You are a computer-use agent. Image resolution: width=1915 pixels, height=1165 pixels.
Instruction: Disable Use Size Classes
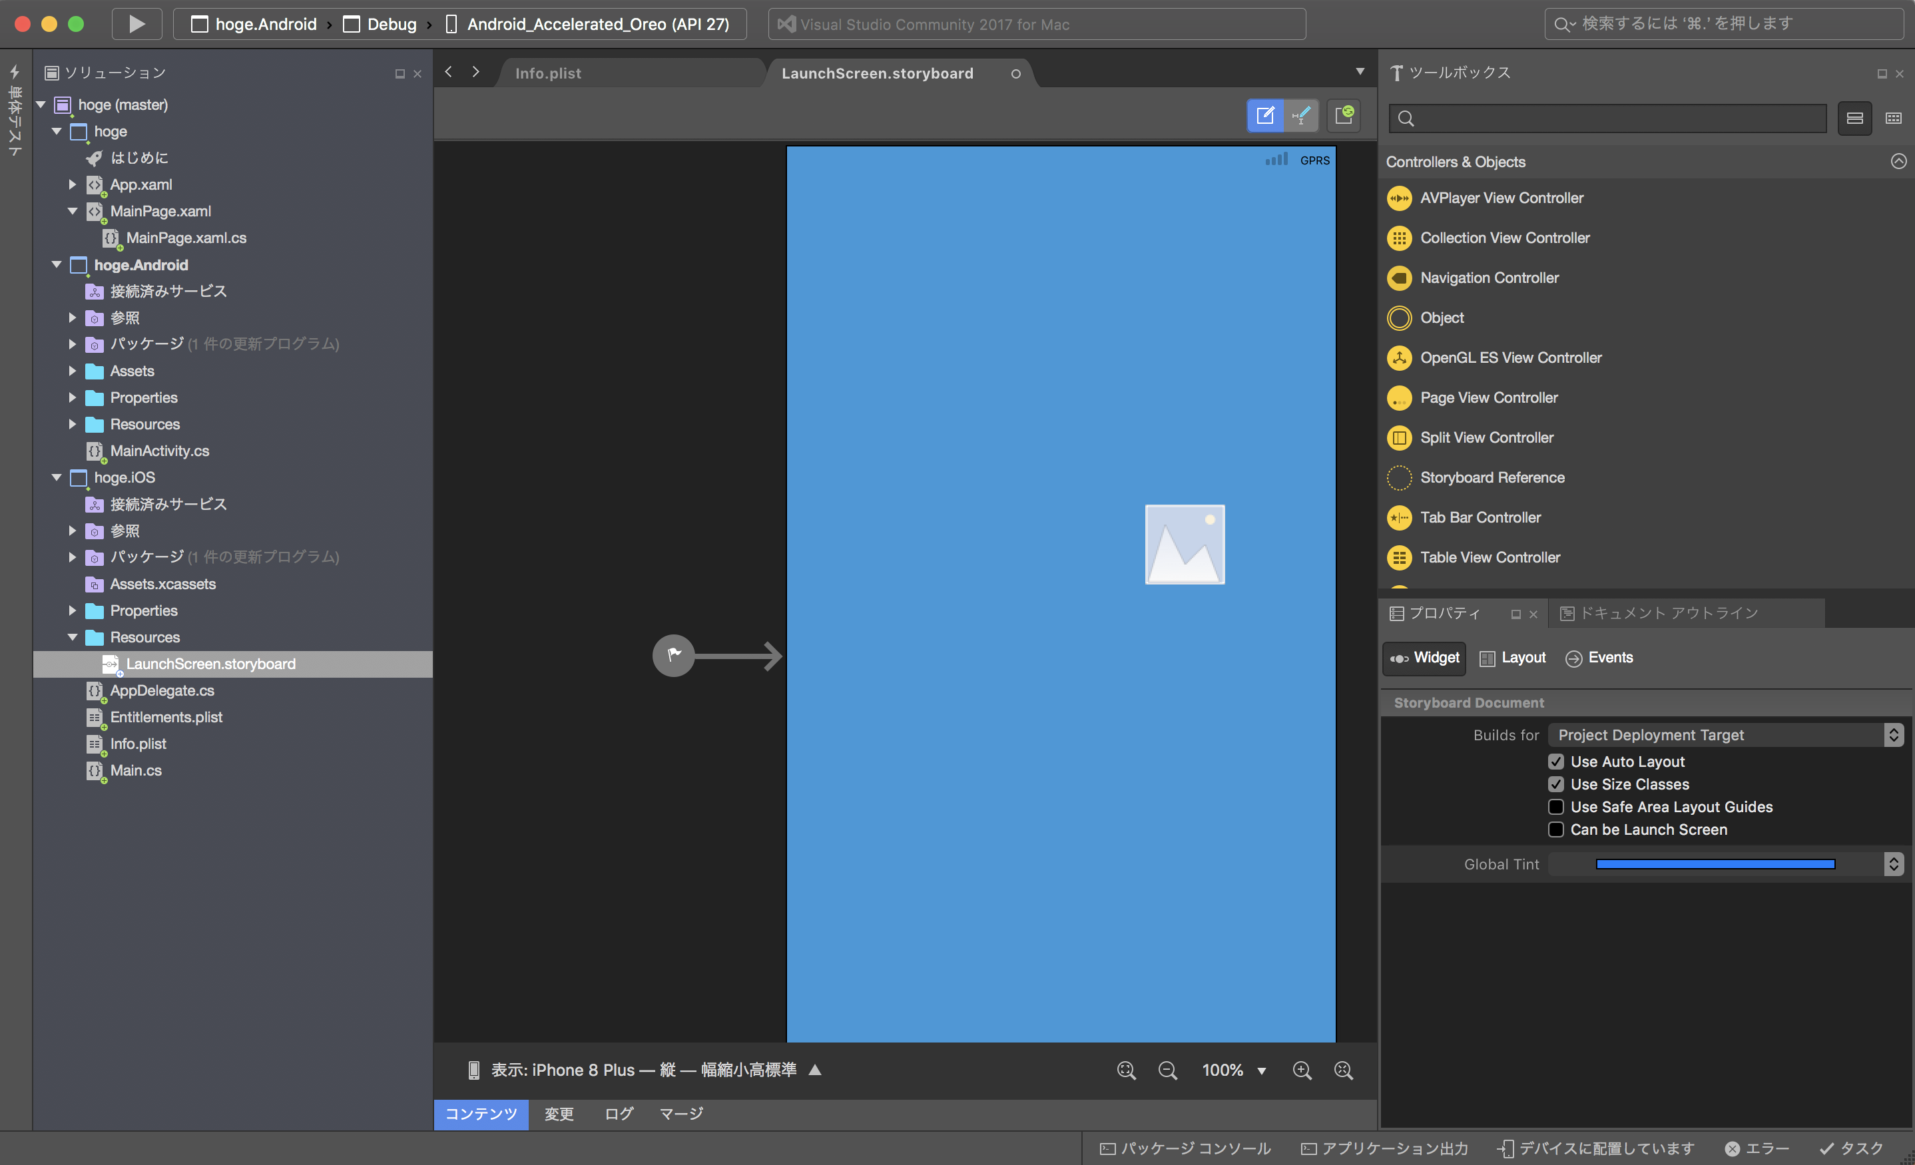(x=1556, y=784)
